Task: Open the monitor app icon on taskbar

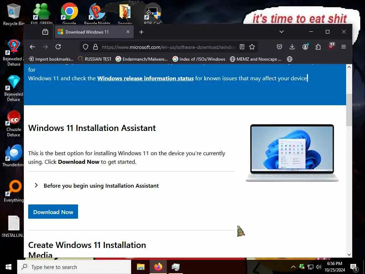Action: pos(176,267)
